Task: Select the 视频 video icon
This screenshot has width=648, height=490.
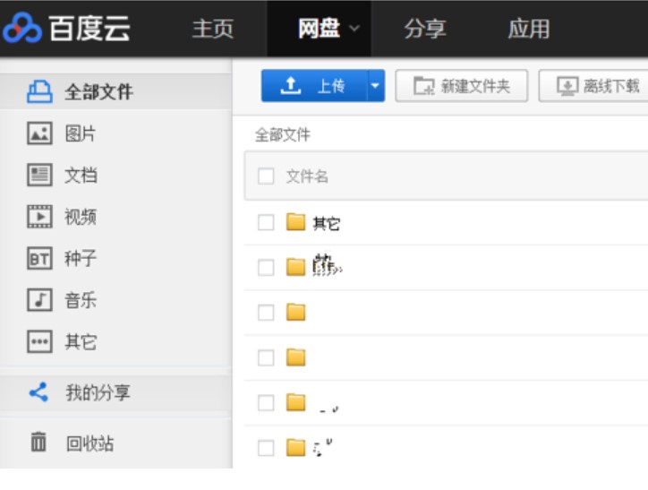Action: 39,217
